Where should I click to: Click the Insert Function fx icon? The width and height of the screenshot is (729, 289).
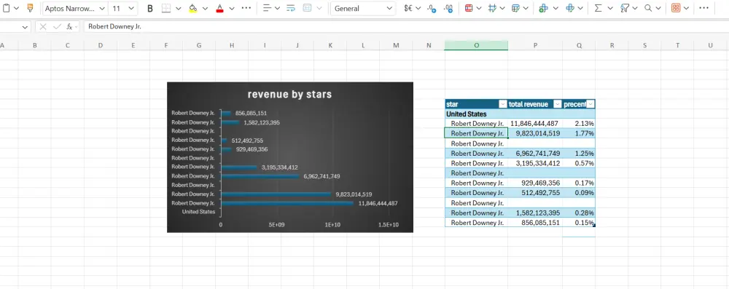tap(69, 27)
